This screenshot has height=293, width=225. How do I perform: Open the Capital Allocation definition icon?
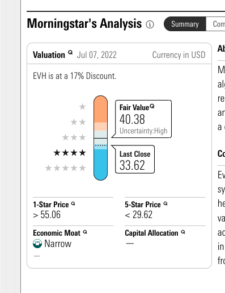[183, 232]
